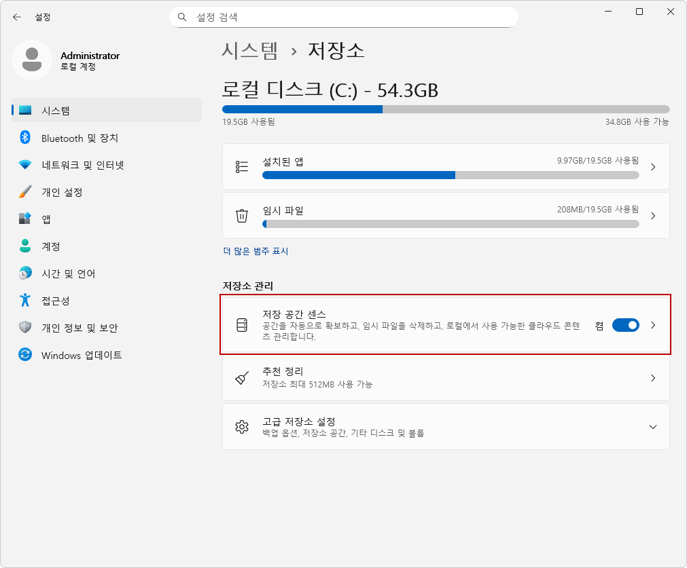Click 9.97GB/19.5GB 사용됨 value

click(597, 161)
